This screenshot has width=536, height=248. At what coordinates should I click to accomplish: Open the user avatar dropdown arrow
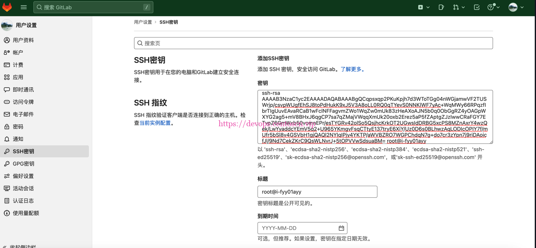pyautogui.click(x=522, y=7)
